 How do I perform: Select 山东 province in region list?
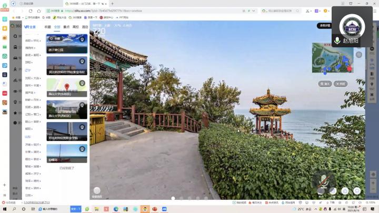pos(28,136)
